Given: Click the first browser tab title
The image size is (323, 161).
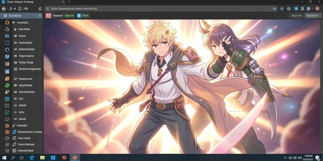Looking at the screenshot, I should (x=20, y=2).
